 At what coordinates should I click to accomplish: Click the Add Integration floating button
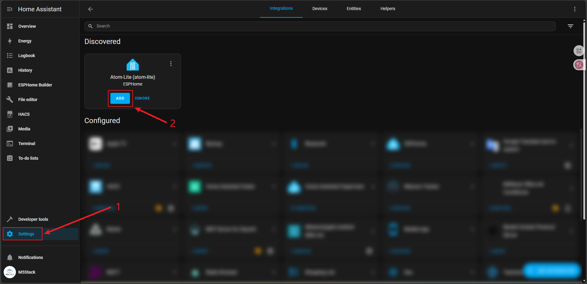pyautogui.click(x=552, y=271)
